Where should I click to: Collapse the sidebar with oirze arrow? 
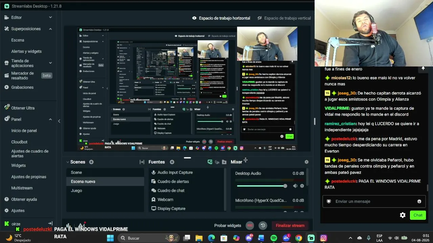point(50,223)
